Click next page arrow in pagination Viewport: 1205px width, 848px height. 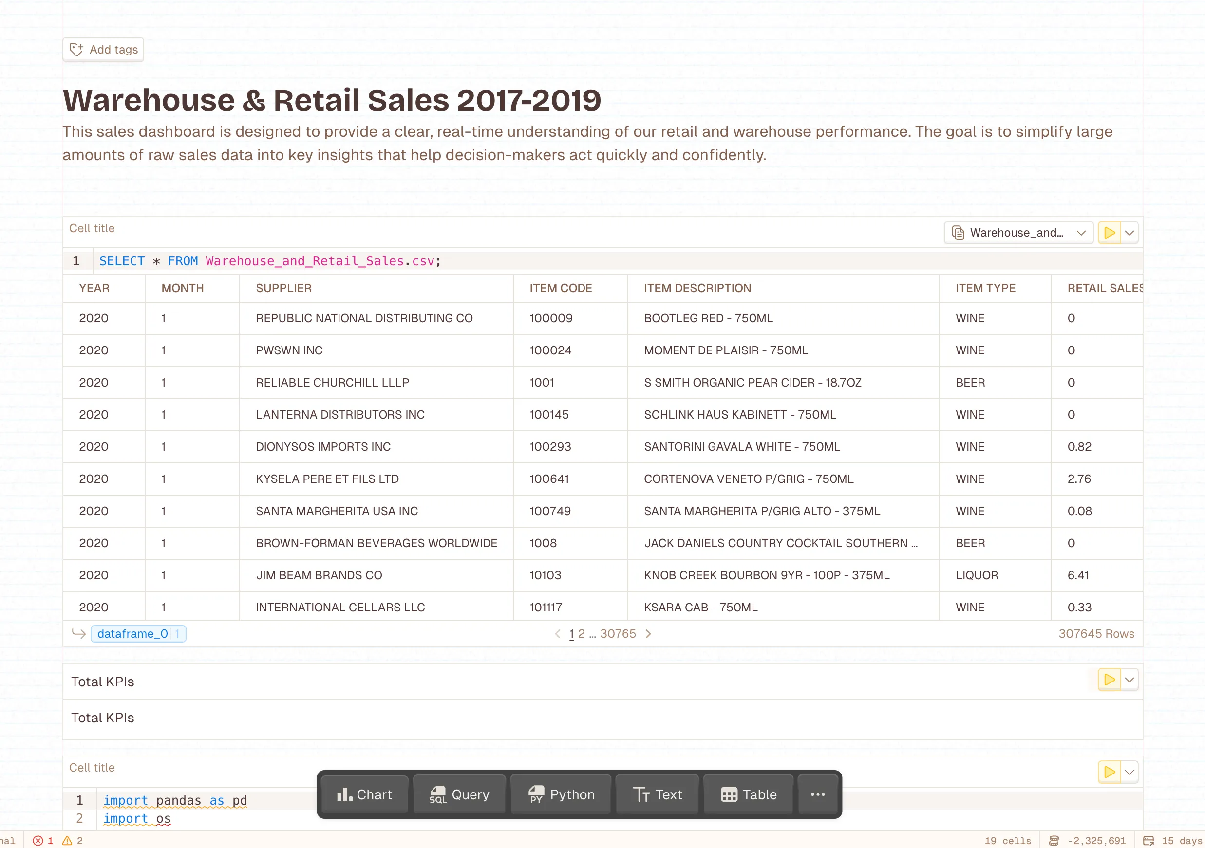click(x=648, y=633)
